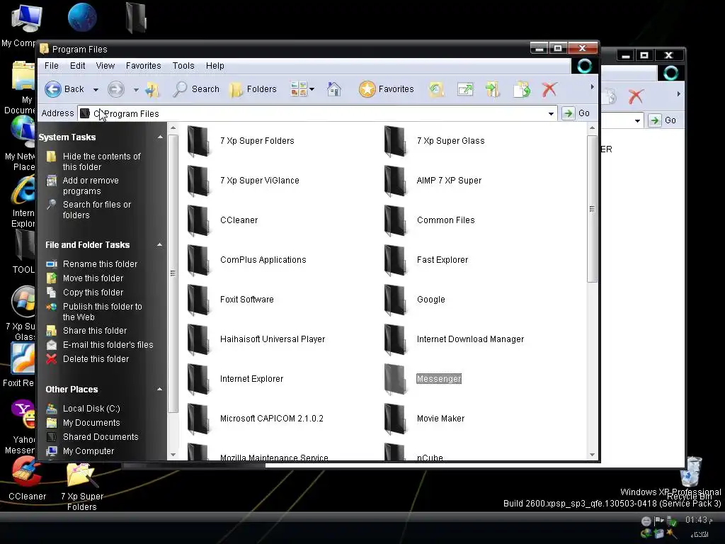Viewport: 725px width, 544px height.
Task: Click Copy this folder task
Action: (x=93, y=293)
